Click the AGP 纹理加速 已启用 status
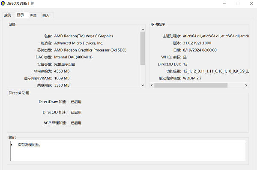The image size is (257, 170). point(76,123)
